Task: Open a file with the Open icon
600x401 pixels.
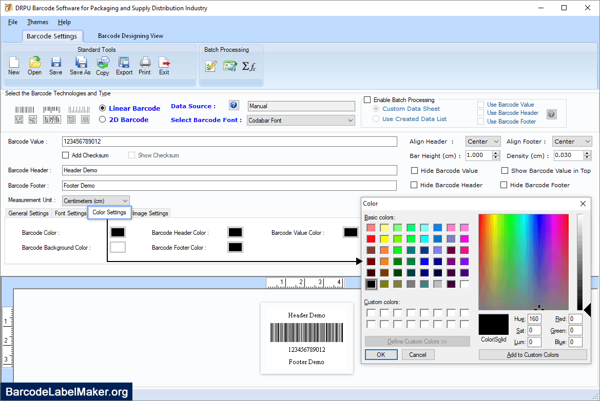Action: 34,66
